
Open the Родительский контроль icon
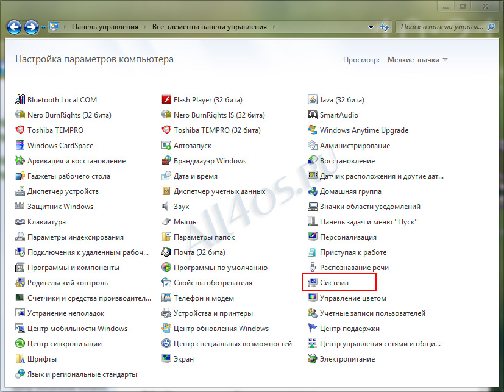tap(20, 283)
